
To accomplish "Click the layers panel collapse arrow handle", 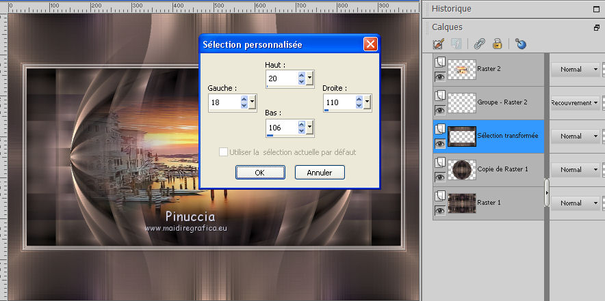I will click(x=547, y=192).
